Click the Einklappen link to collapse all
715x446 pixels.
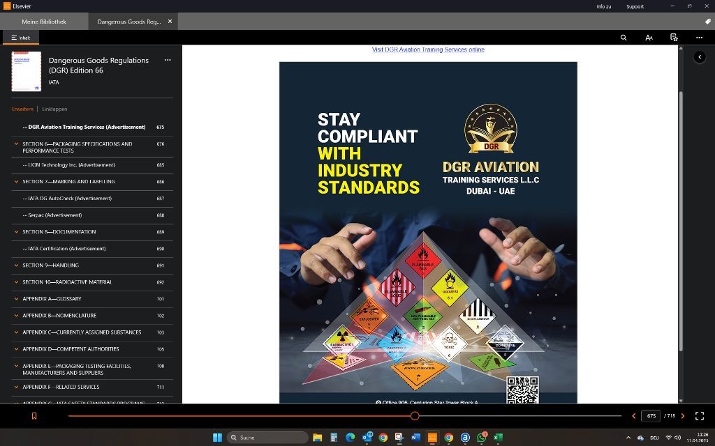54,109
